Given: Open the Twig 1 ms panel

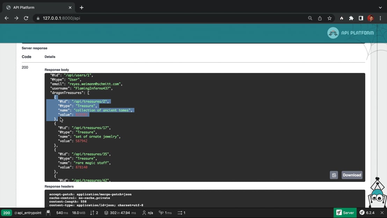Looking at the screenshot, I should click(x=165, y=213).
